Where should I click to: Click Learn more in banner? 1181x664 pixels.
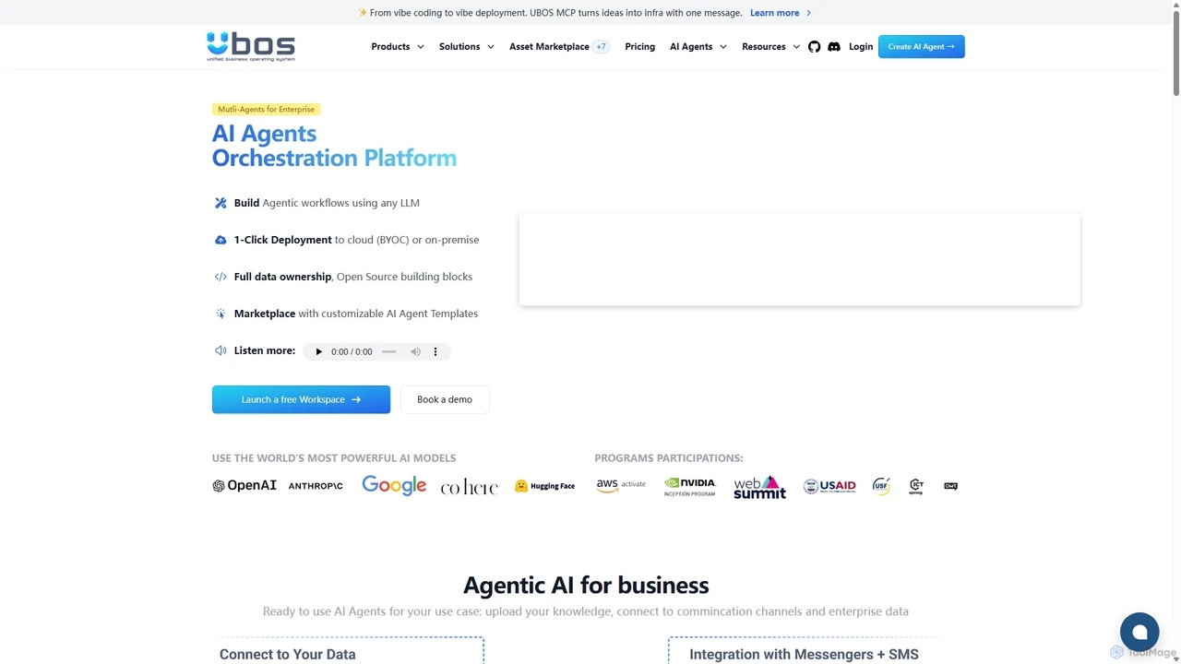(x=781, y=13)
